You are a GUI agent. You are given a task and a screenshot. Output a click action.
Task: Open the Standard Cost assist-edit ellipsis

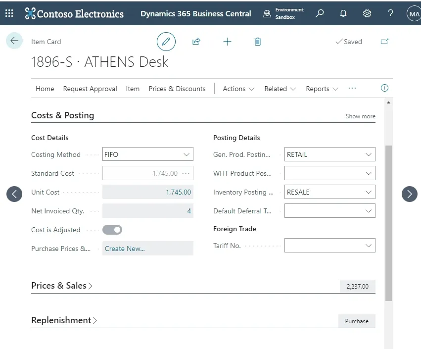[186, 173]
